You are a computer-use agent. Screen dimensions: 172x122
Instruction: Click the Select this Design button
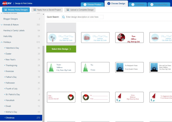pos(61,49)
